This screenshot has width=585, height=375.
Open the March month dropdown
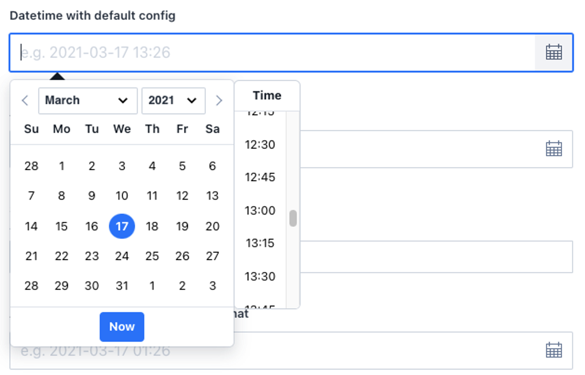click(88, 101)
